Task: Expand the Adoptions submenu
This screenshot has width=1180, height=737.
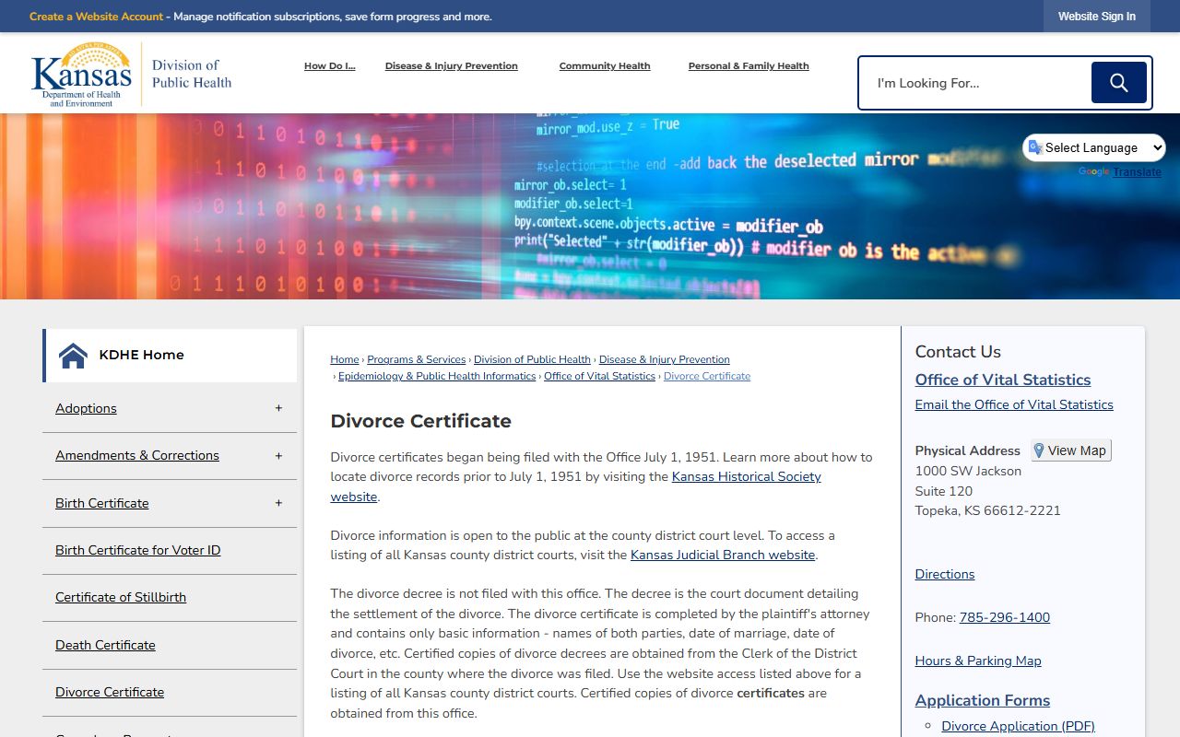Action: pos(278,408)
